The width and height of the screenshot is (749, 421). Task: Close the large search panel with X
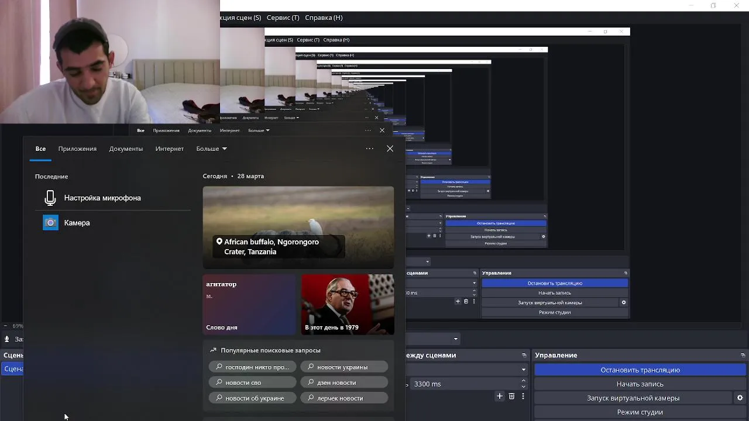pos(390,149)
